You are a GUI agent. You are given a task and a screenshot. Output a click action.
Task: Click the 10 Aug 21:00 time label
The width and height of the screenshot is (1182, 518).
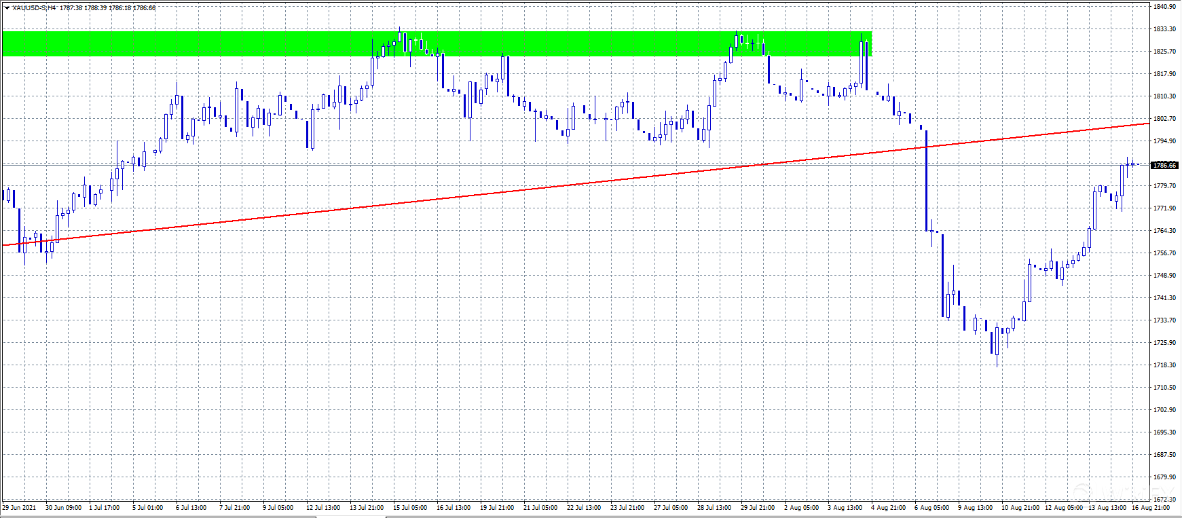tap(1020, 507)
